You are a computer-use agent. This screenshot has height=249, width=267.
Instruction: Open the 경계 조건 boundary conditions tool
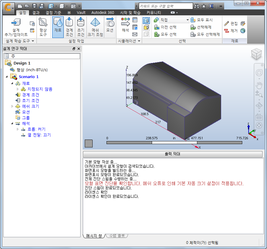(x=69, y=27)
